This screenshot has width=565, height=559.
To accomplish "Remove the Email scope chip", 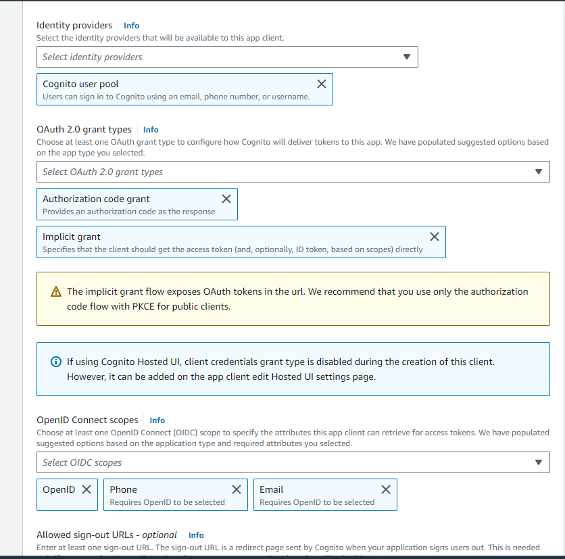I will (386, 489).
